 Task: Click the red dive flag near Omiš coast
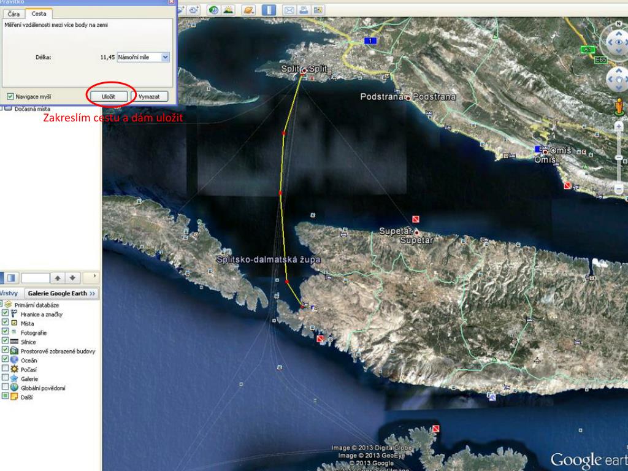tap(567, 186)
